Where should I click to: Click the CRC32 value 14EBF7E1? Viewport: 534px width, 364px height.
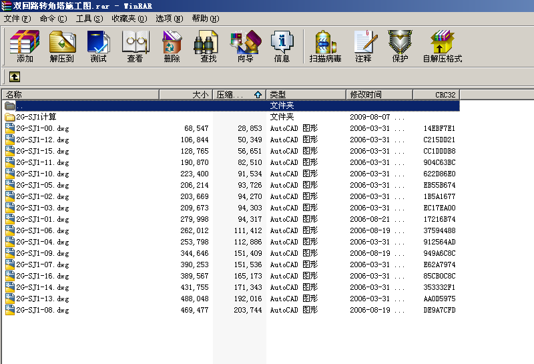click(x=439, y=128)
